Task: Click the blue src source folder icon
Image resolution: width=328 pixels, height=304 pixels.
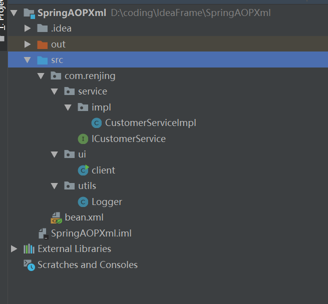Action: tap(43, 60)
